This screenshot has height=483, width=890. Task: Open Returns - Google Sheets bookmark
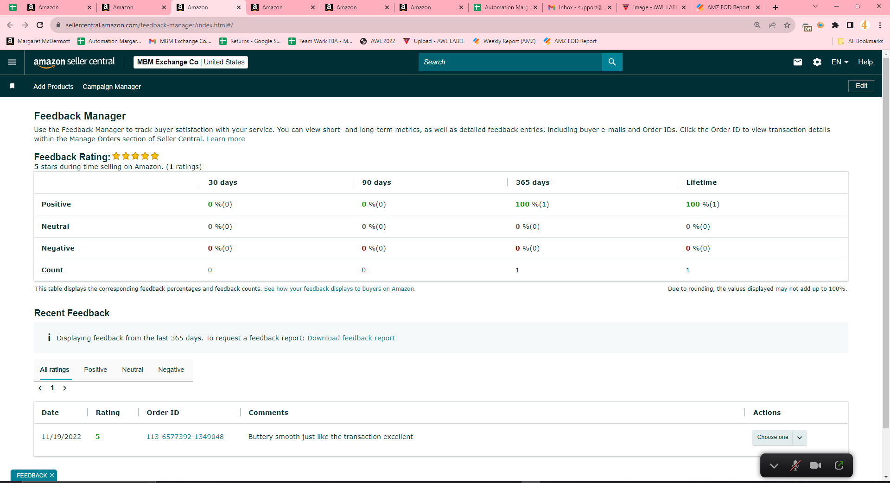pyautogui.click(x=250, y=41)
